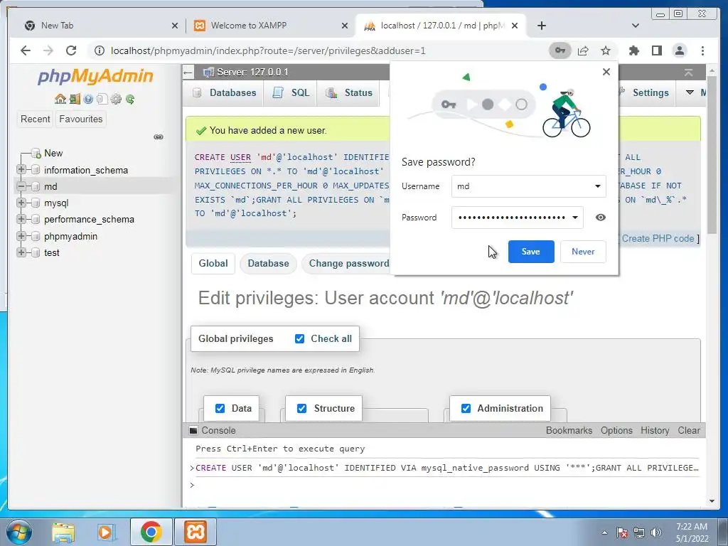Click the link-with-main-panel chain icon
728x546 pixels.
[159, 137]
